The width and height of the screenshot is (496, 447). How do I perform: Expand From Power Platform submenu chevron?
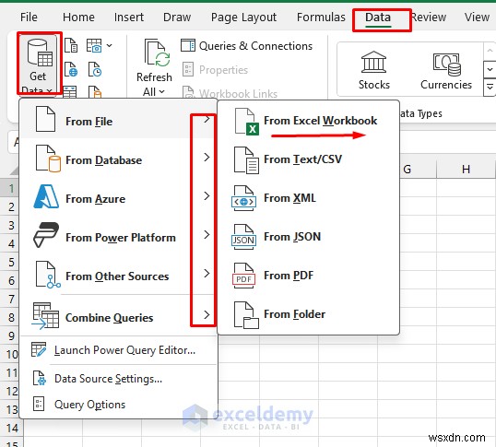click(x=207, y=235)
